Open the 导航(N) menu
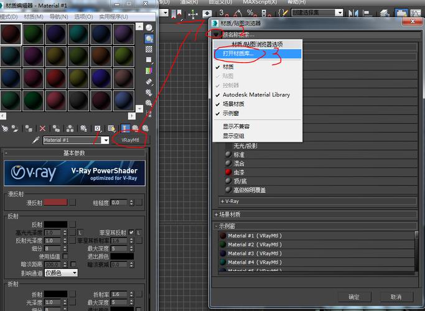The image size is (425, 311). pos(58,17)
